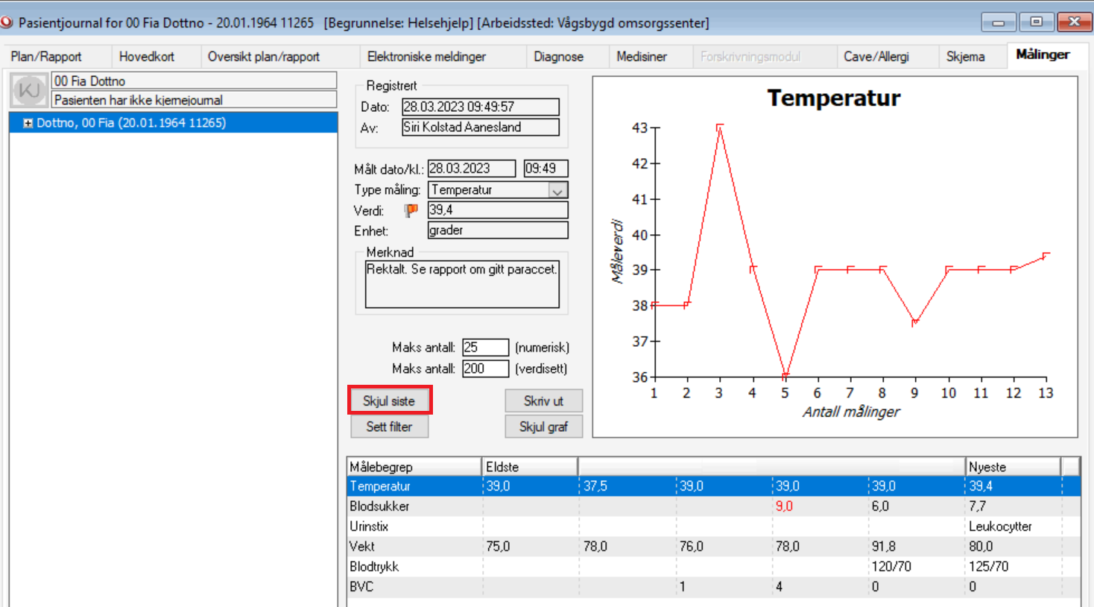The width and height of the screenshot is (1094, 607).
Task: Open the Hovedkort tab
Action: click(147, 57)
